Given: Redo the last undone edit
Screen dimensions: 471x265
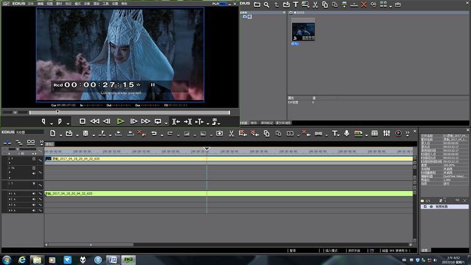Looking at the screenshot, I should [x=170, y=133].
